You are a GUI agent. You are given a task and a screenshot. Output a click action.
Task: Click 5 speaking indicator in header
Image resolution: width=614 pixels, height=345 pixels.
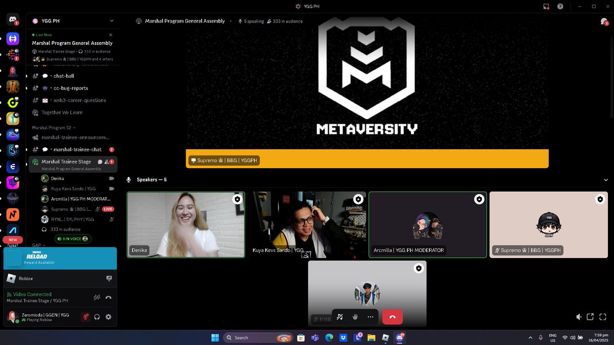[x=251, y=21]
